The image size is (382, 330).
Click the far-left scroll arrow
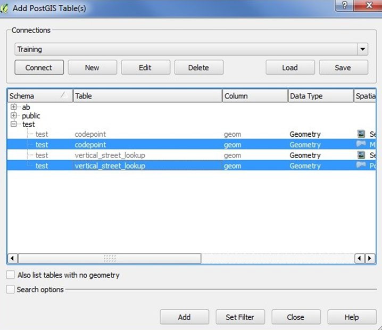12,258
